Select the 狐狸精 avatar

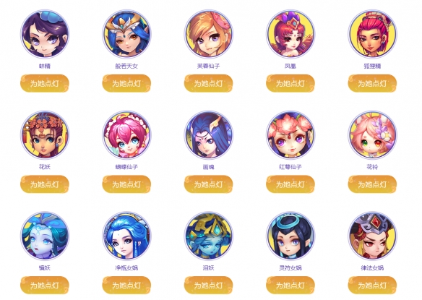[372, 34]
